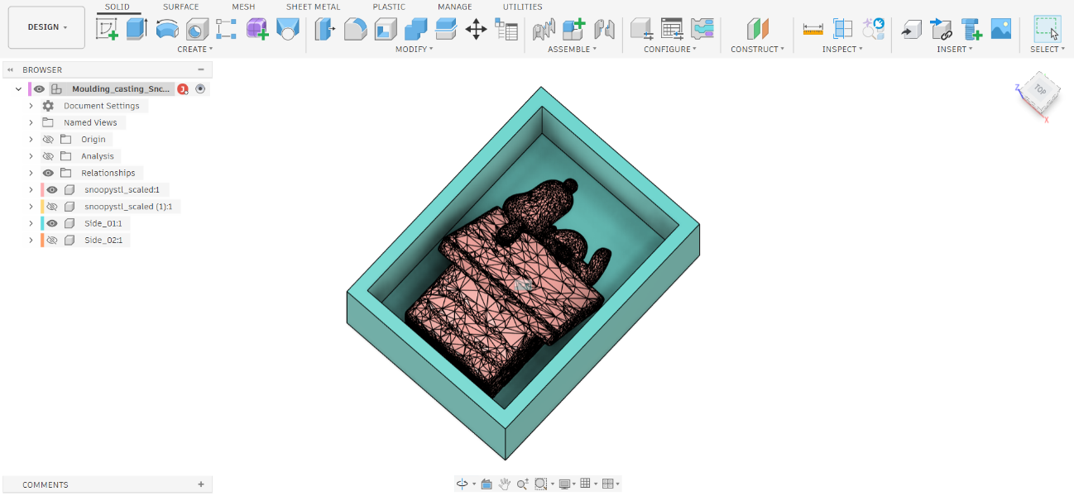Choose the Press Pull tool
Image resolution: width=1074 pixels, height=496 pixels.
point(325,30)
